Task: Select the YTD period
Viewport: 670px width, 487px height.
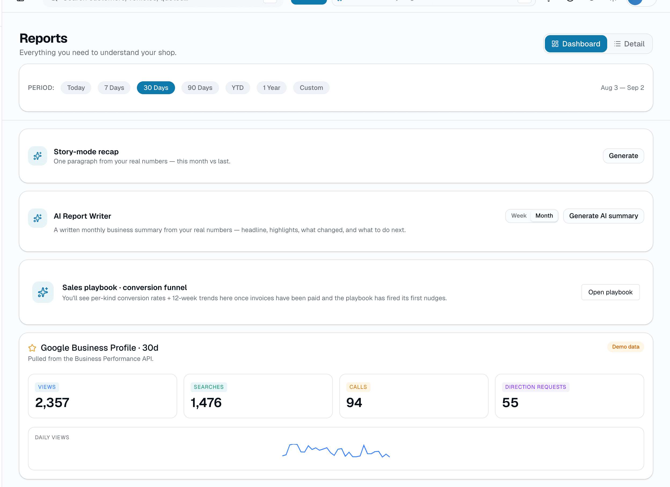Action: (x=238, y=88)
